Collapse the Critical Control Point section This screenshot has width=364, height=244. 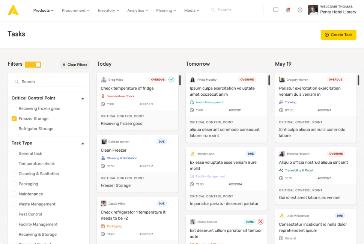(83, 98)
